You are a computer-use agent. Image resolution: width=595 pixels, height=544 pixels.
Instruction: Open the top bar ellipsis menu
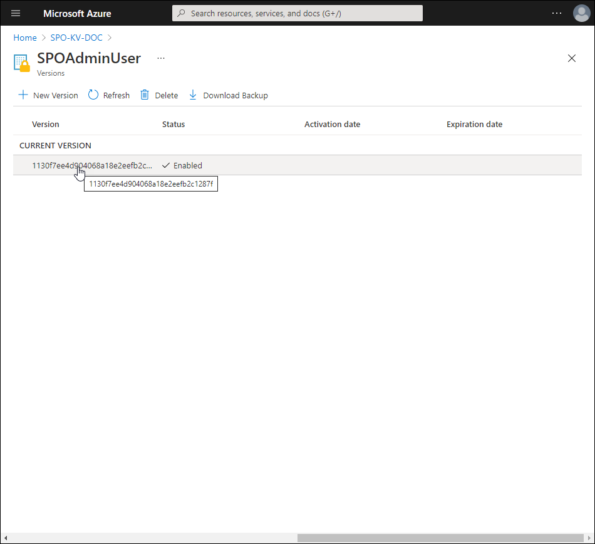point(557,13)
